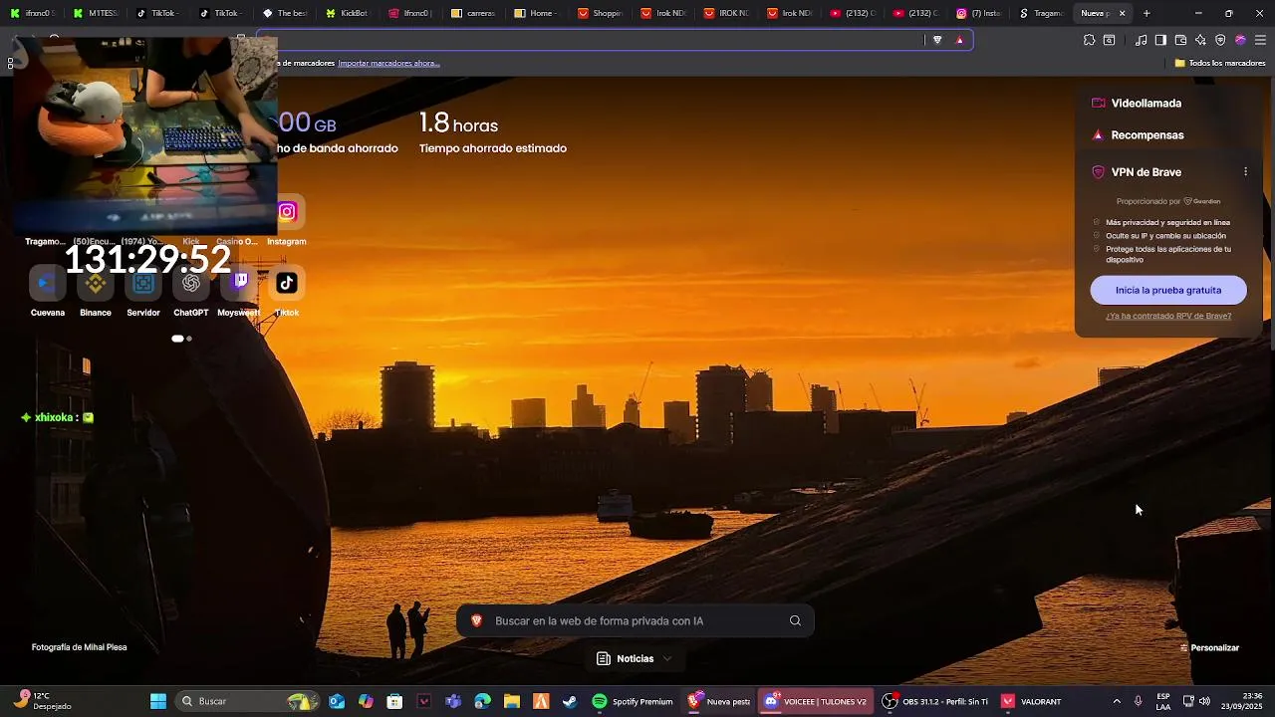This screenshot has width=1275, height=717.
Task: Open the Steam taskbar icon
Action: pyautogui.click(x=570, y=701)
